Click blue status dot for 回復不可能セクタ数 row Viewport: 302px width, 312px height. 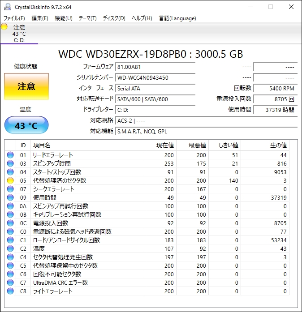10,274
